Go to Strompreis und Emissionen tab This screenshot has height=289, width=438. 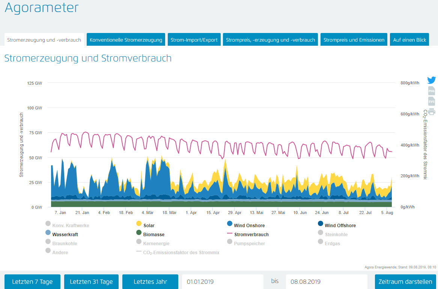point(354,40)
